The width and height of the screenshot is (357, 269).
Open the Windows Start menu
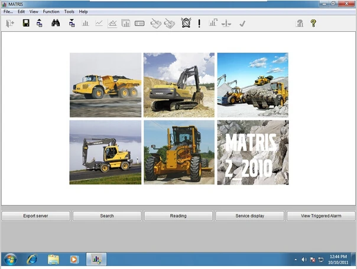pos(10,259)
